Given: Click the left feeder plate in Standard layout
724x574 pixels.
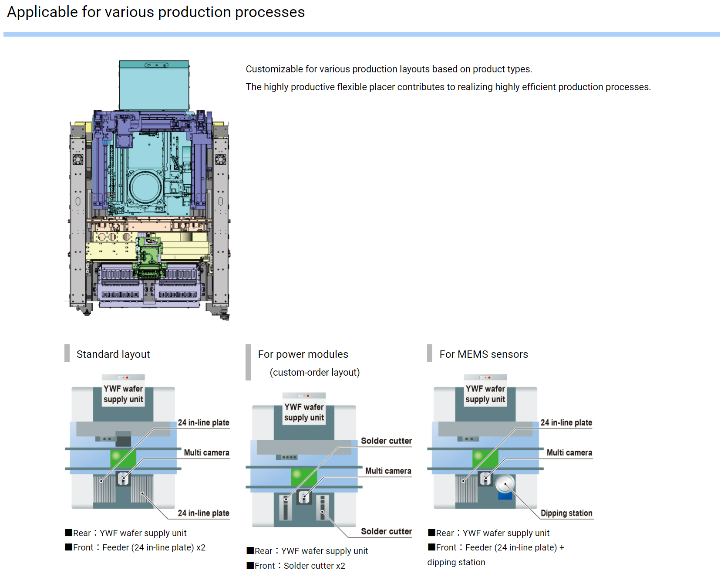Looking at the screenshot, I should click(104, 489).
